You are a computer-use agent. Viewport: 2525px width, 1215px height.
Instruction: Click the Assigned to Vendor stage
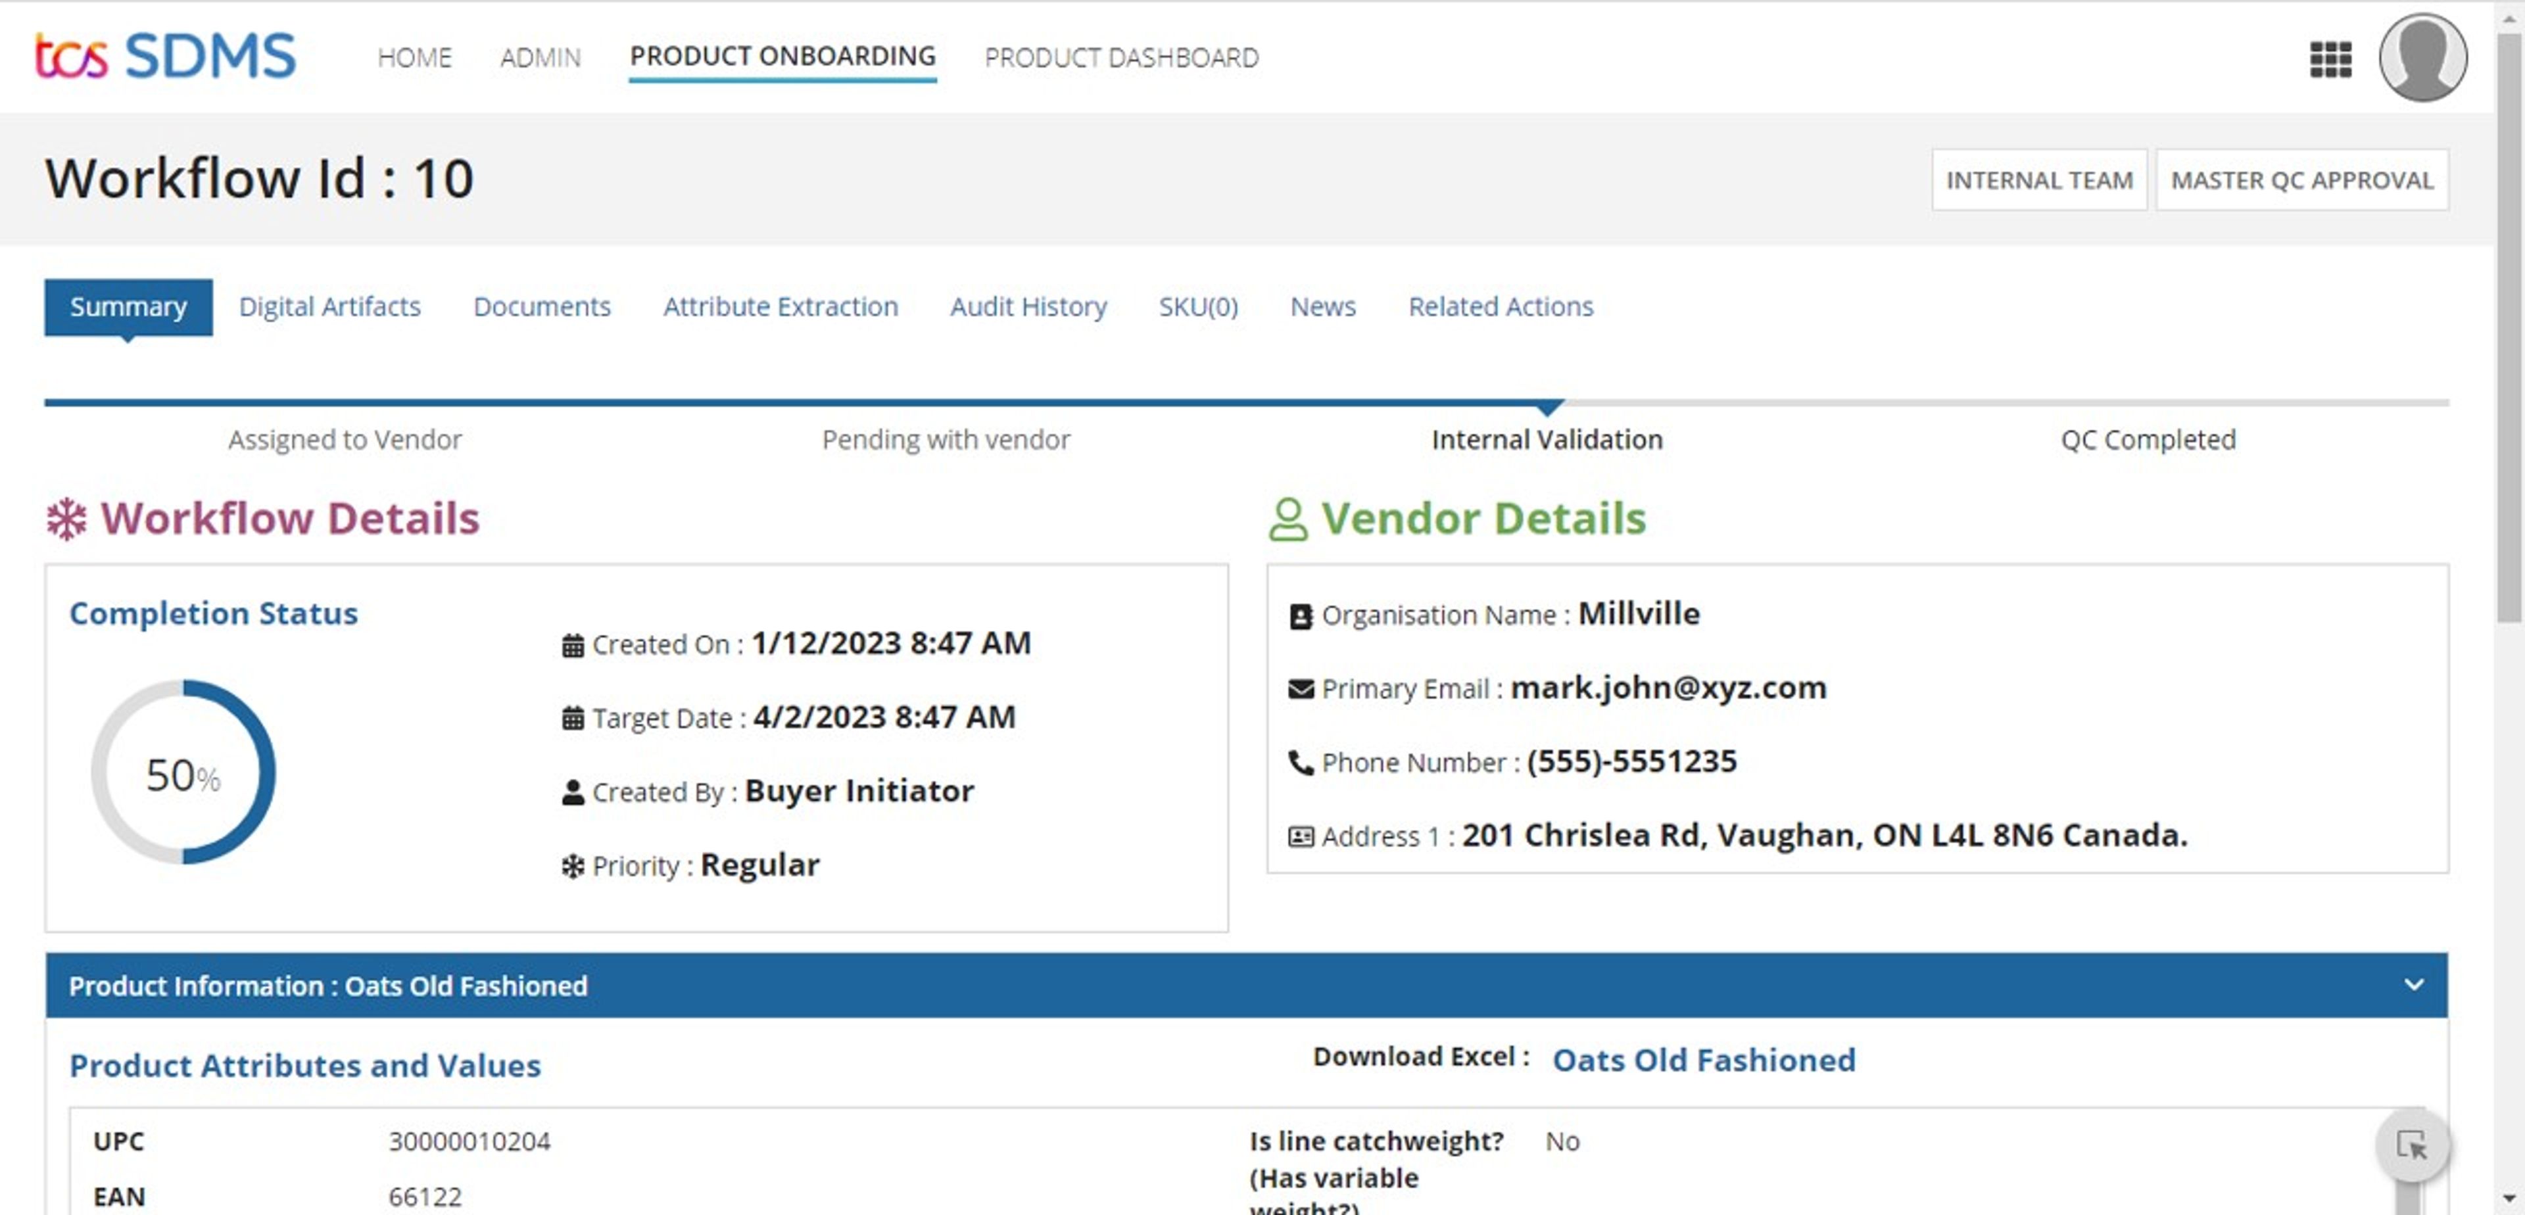point(345,440)
